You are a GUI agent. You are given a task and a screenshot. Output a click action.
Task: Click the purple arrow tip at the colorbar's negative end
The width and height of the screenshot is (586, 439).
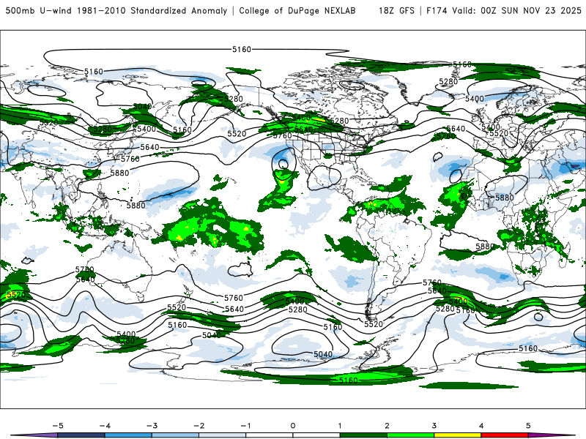pos(34,435)
